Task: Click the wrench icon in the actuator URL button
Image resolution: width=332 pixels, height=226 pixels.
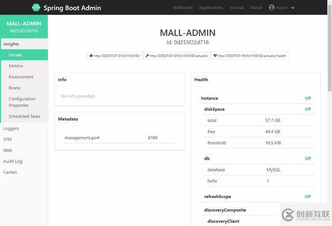Action: [147, 56]
